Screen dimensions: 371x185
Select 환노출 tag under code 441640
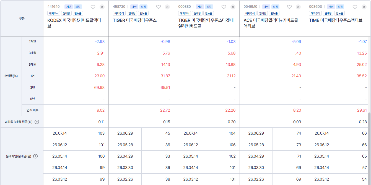click(78, 13)
